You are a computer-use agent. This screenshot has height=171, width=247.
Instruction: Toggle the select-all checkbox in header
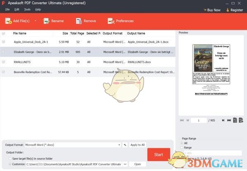coord(3,33)
